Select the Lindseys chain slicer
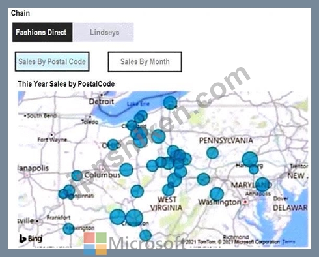Viewport: 319px width, 257px height. [x=104, y=32]
